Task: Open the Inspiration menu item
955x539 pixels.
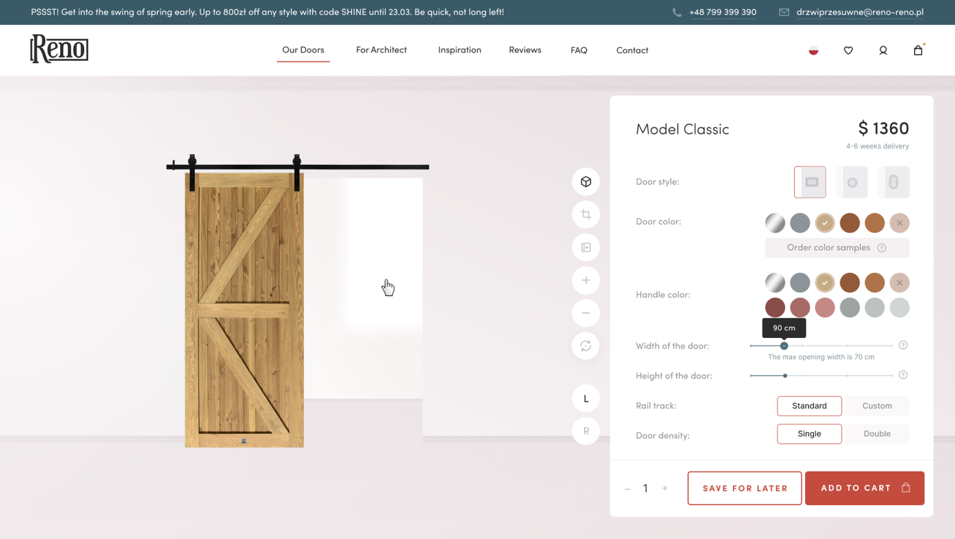Action: [x=460, y=50]
